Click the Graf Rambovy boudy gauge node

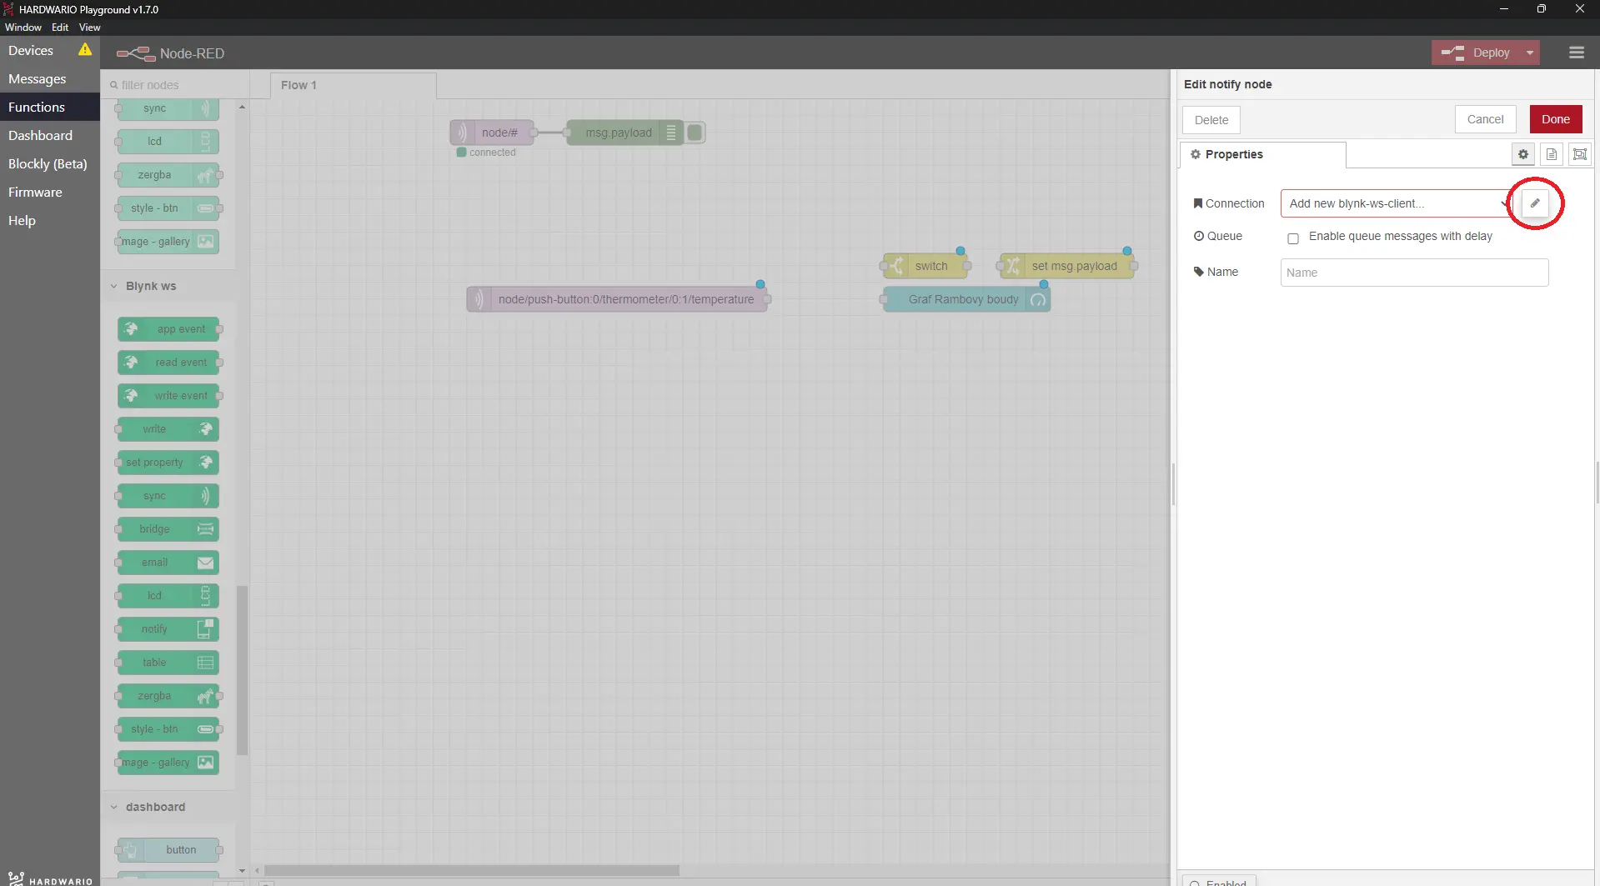[x=967, y=299]
